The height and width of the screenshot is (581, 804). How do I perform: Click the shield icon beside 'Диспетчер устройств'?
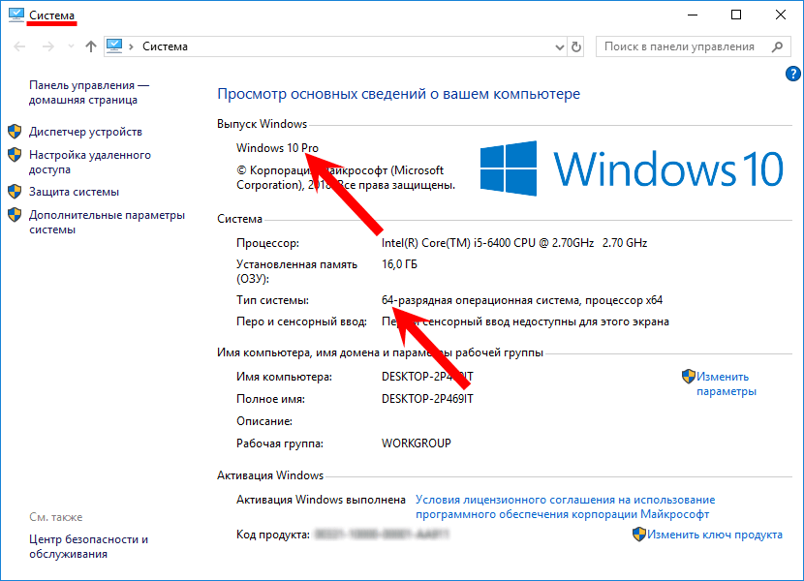[15, 132]
